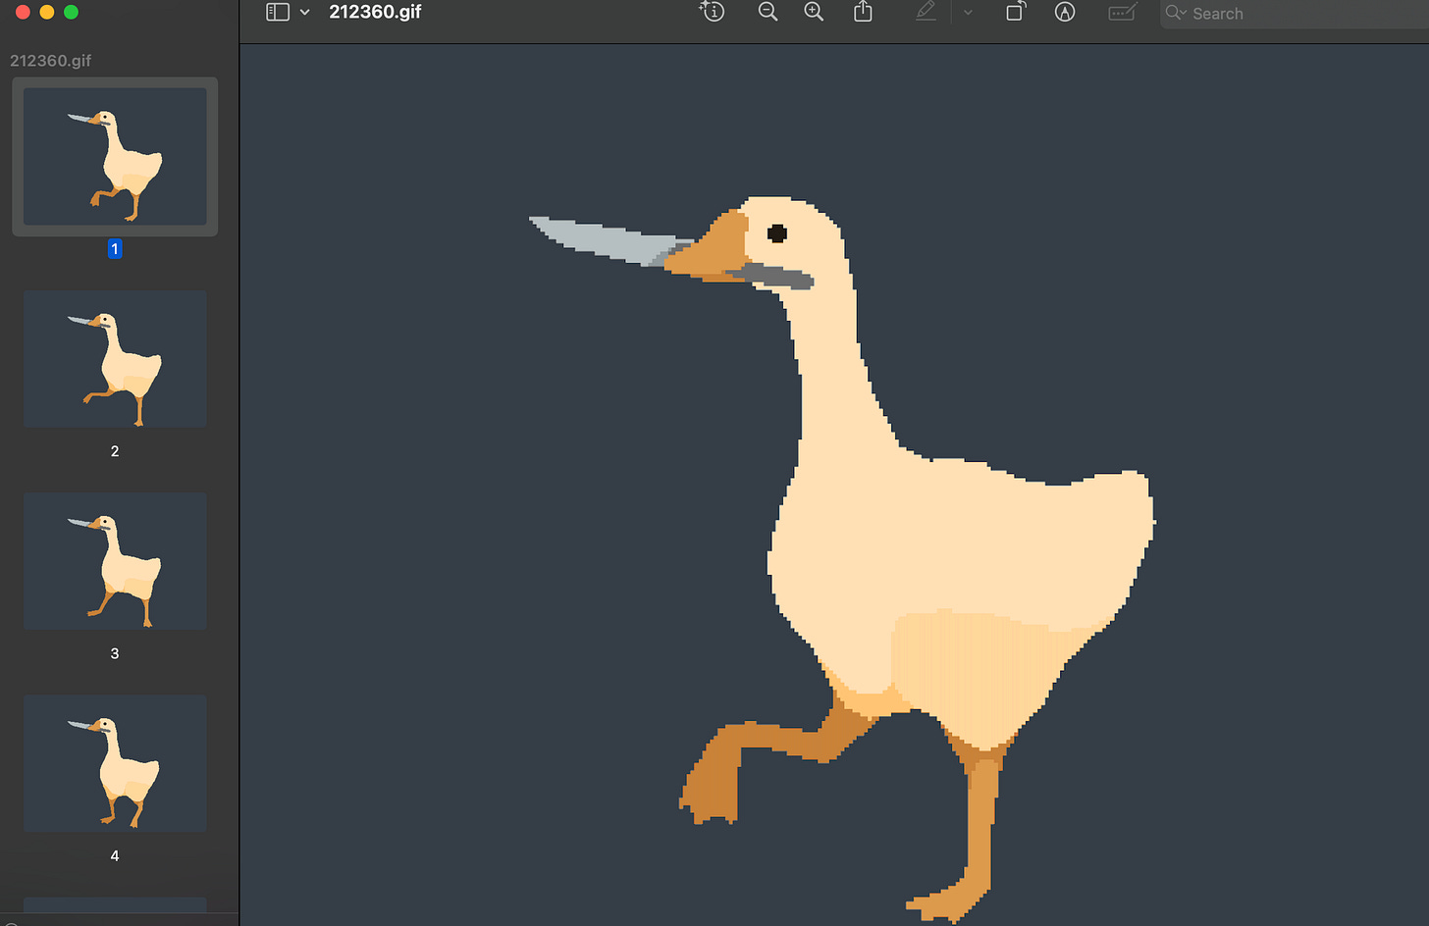Show the Markup toolbar
The width and height of the screenshot is (1429, 926).
pyautogui.click(x=1065, y=12)
